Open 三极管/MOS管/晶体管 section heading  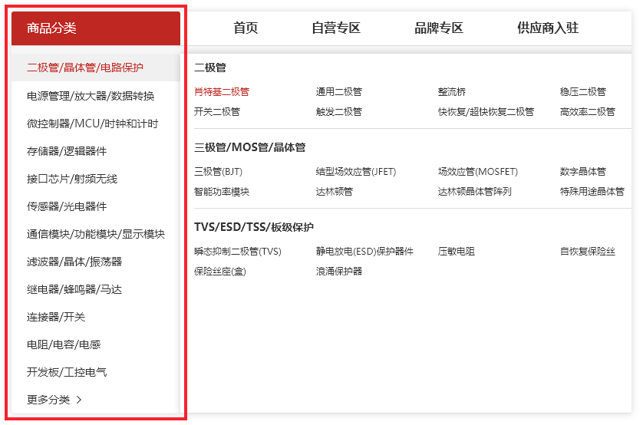(249, 147)
